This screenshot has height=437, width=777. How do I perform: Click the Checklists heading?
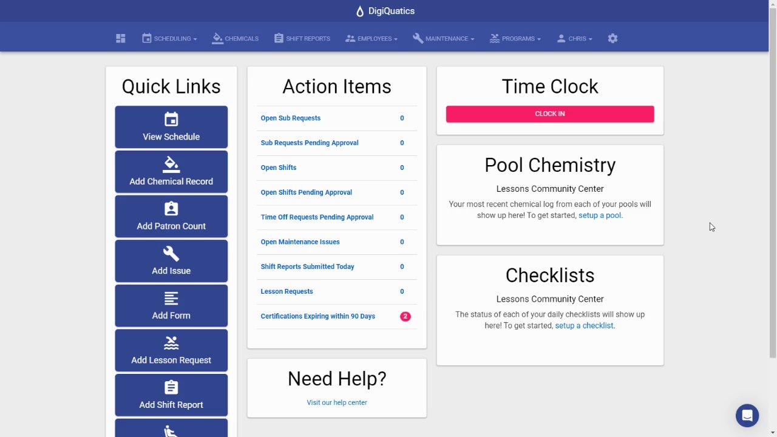550,276
